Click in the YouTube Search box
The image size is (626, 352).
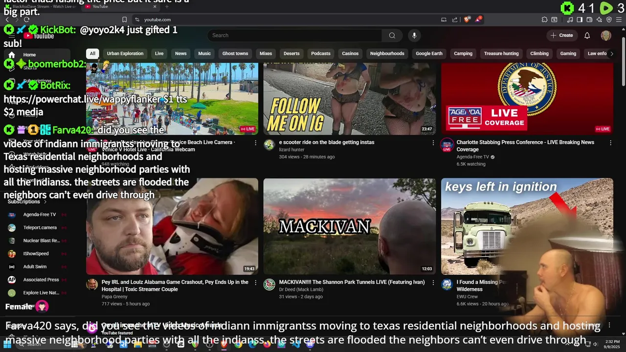tap(294, 35)
